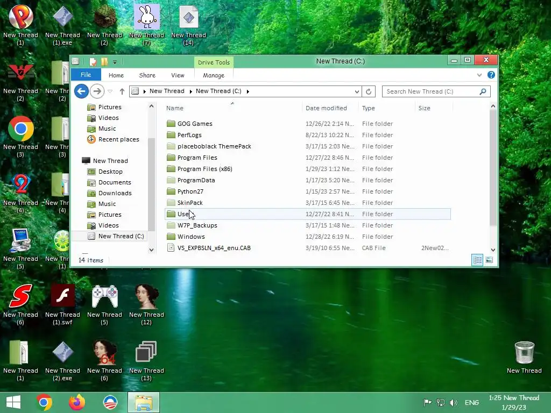Sort by the Date modified column header
Screen dimensions: 551x413
coord(330,108)
